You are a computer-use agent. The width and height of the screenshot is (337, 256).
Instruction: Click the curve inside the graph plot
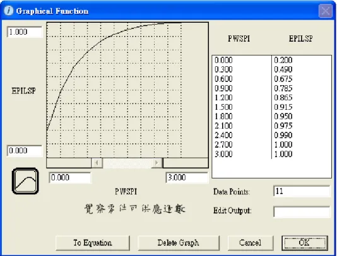tap(87, 52)
